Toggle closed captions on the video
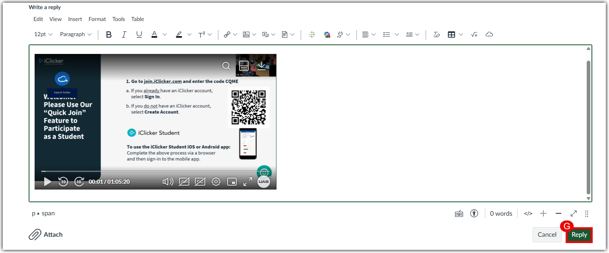Viewport: 609px width, 253px height. coord(200,182)
